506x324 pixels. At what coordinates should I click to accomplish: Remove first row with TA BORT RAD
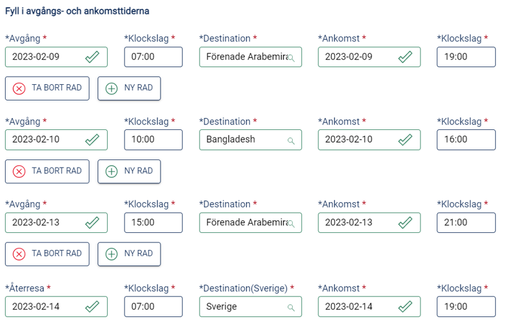pyautogui.click(x=47, y=89)
